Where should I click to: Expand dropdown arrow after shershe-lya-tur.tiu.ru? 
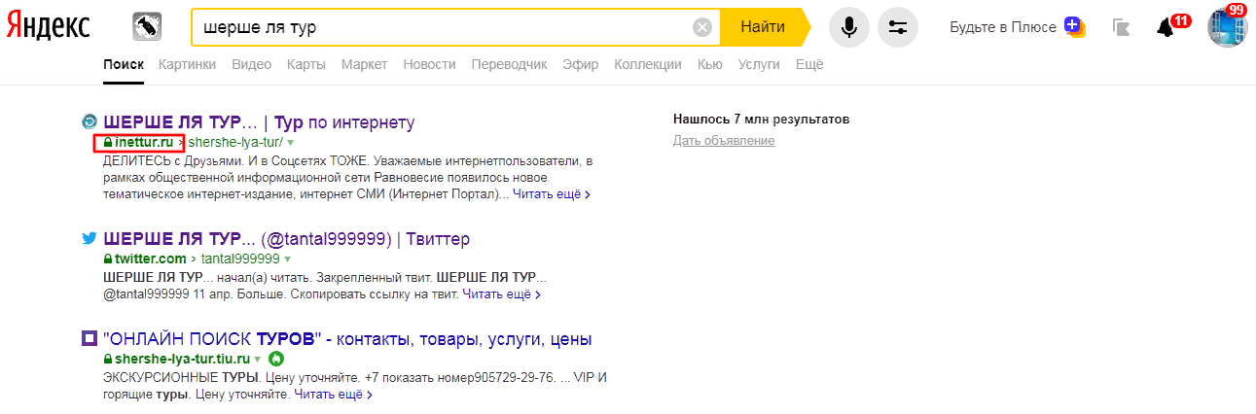(x=258, y=360)
